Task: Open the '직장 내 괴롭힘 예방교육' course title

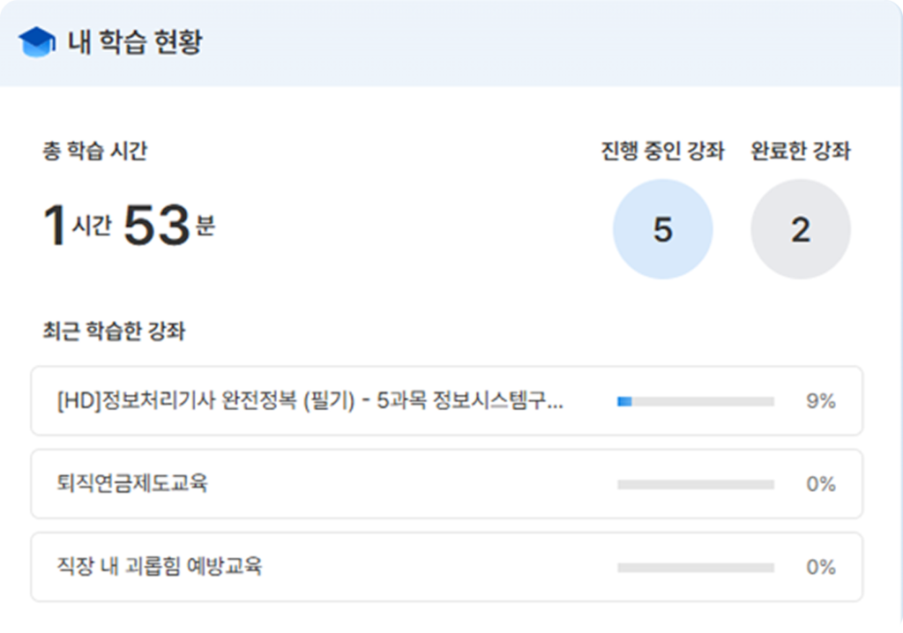Action: tap(159, 567)
